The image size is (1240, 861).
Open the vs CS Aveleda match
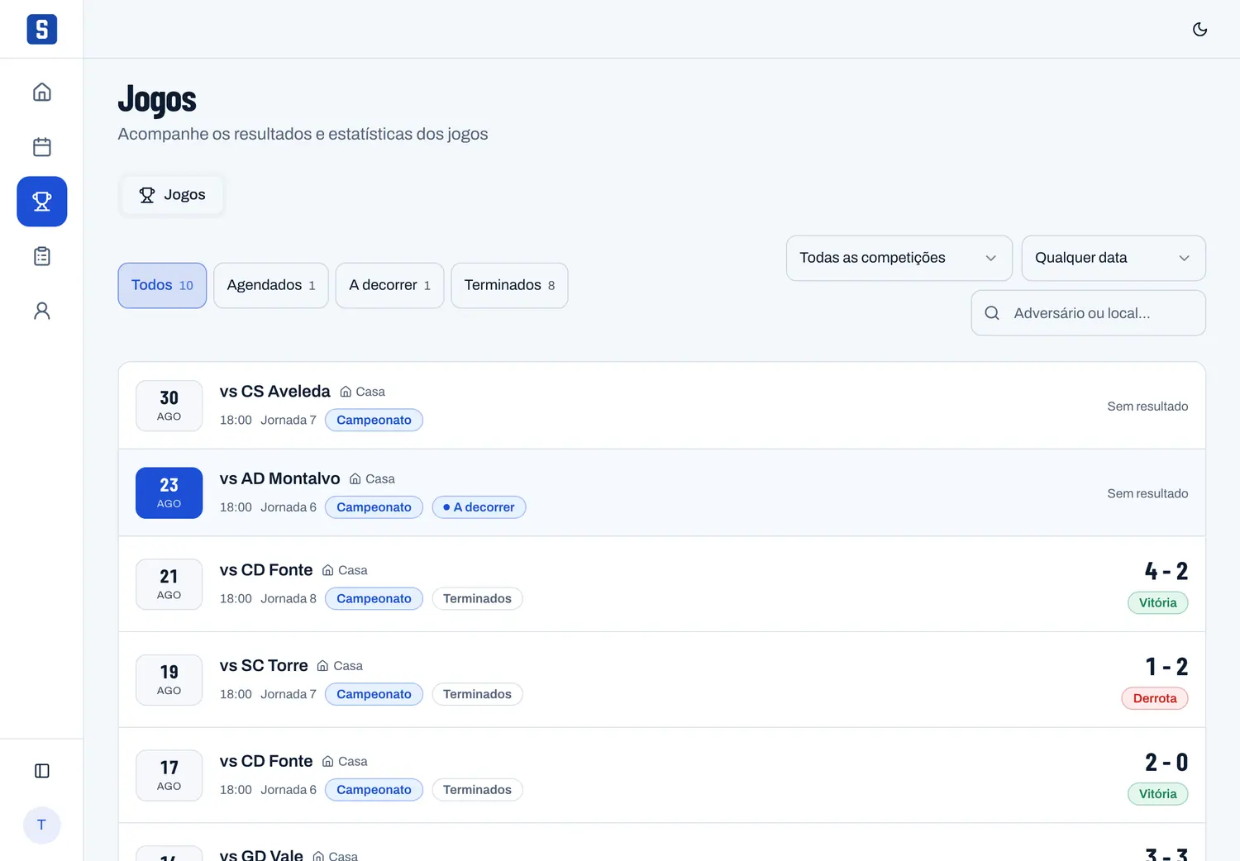click(662, 406)
